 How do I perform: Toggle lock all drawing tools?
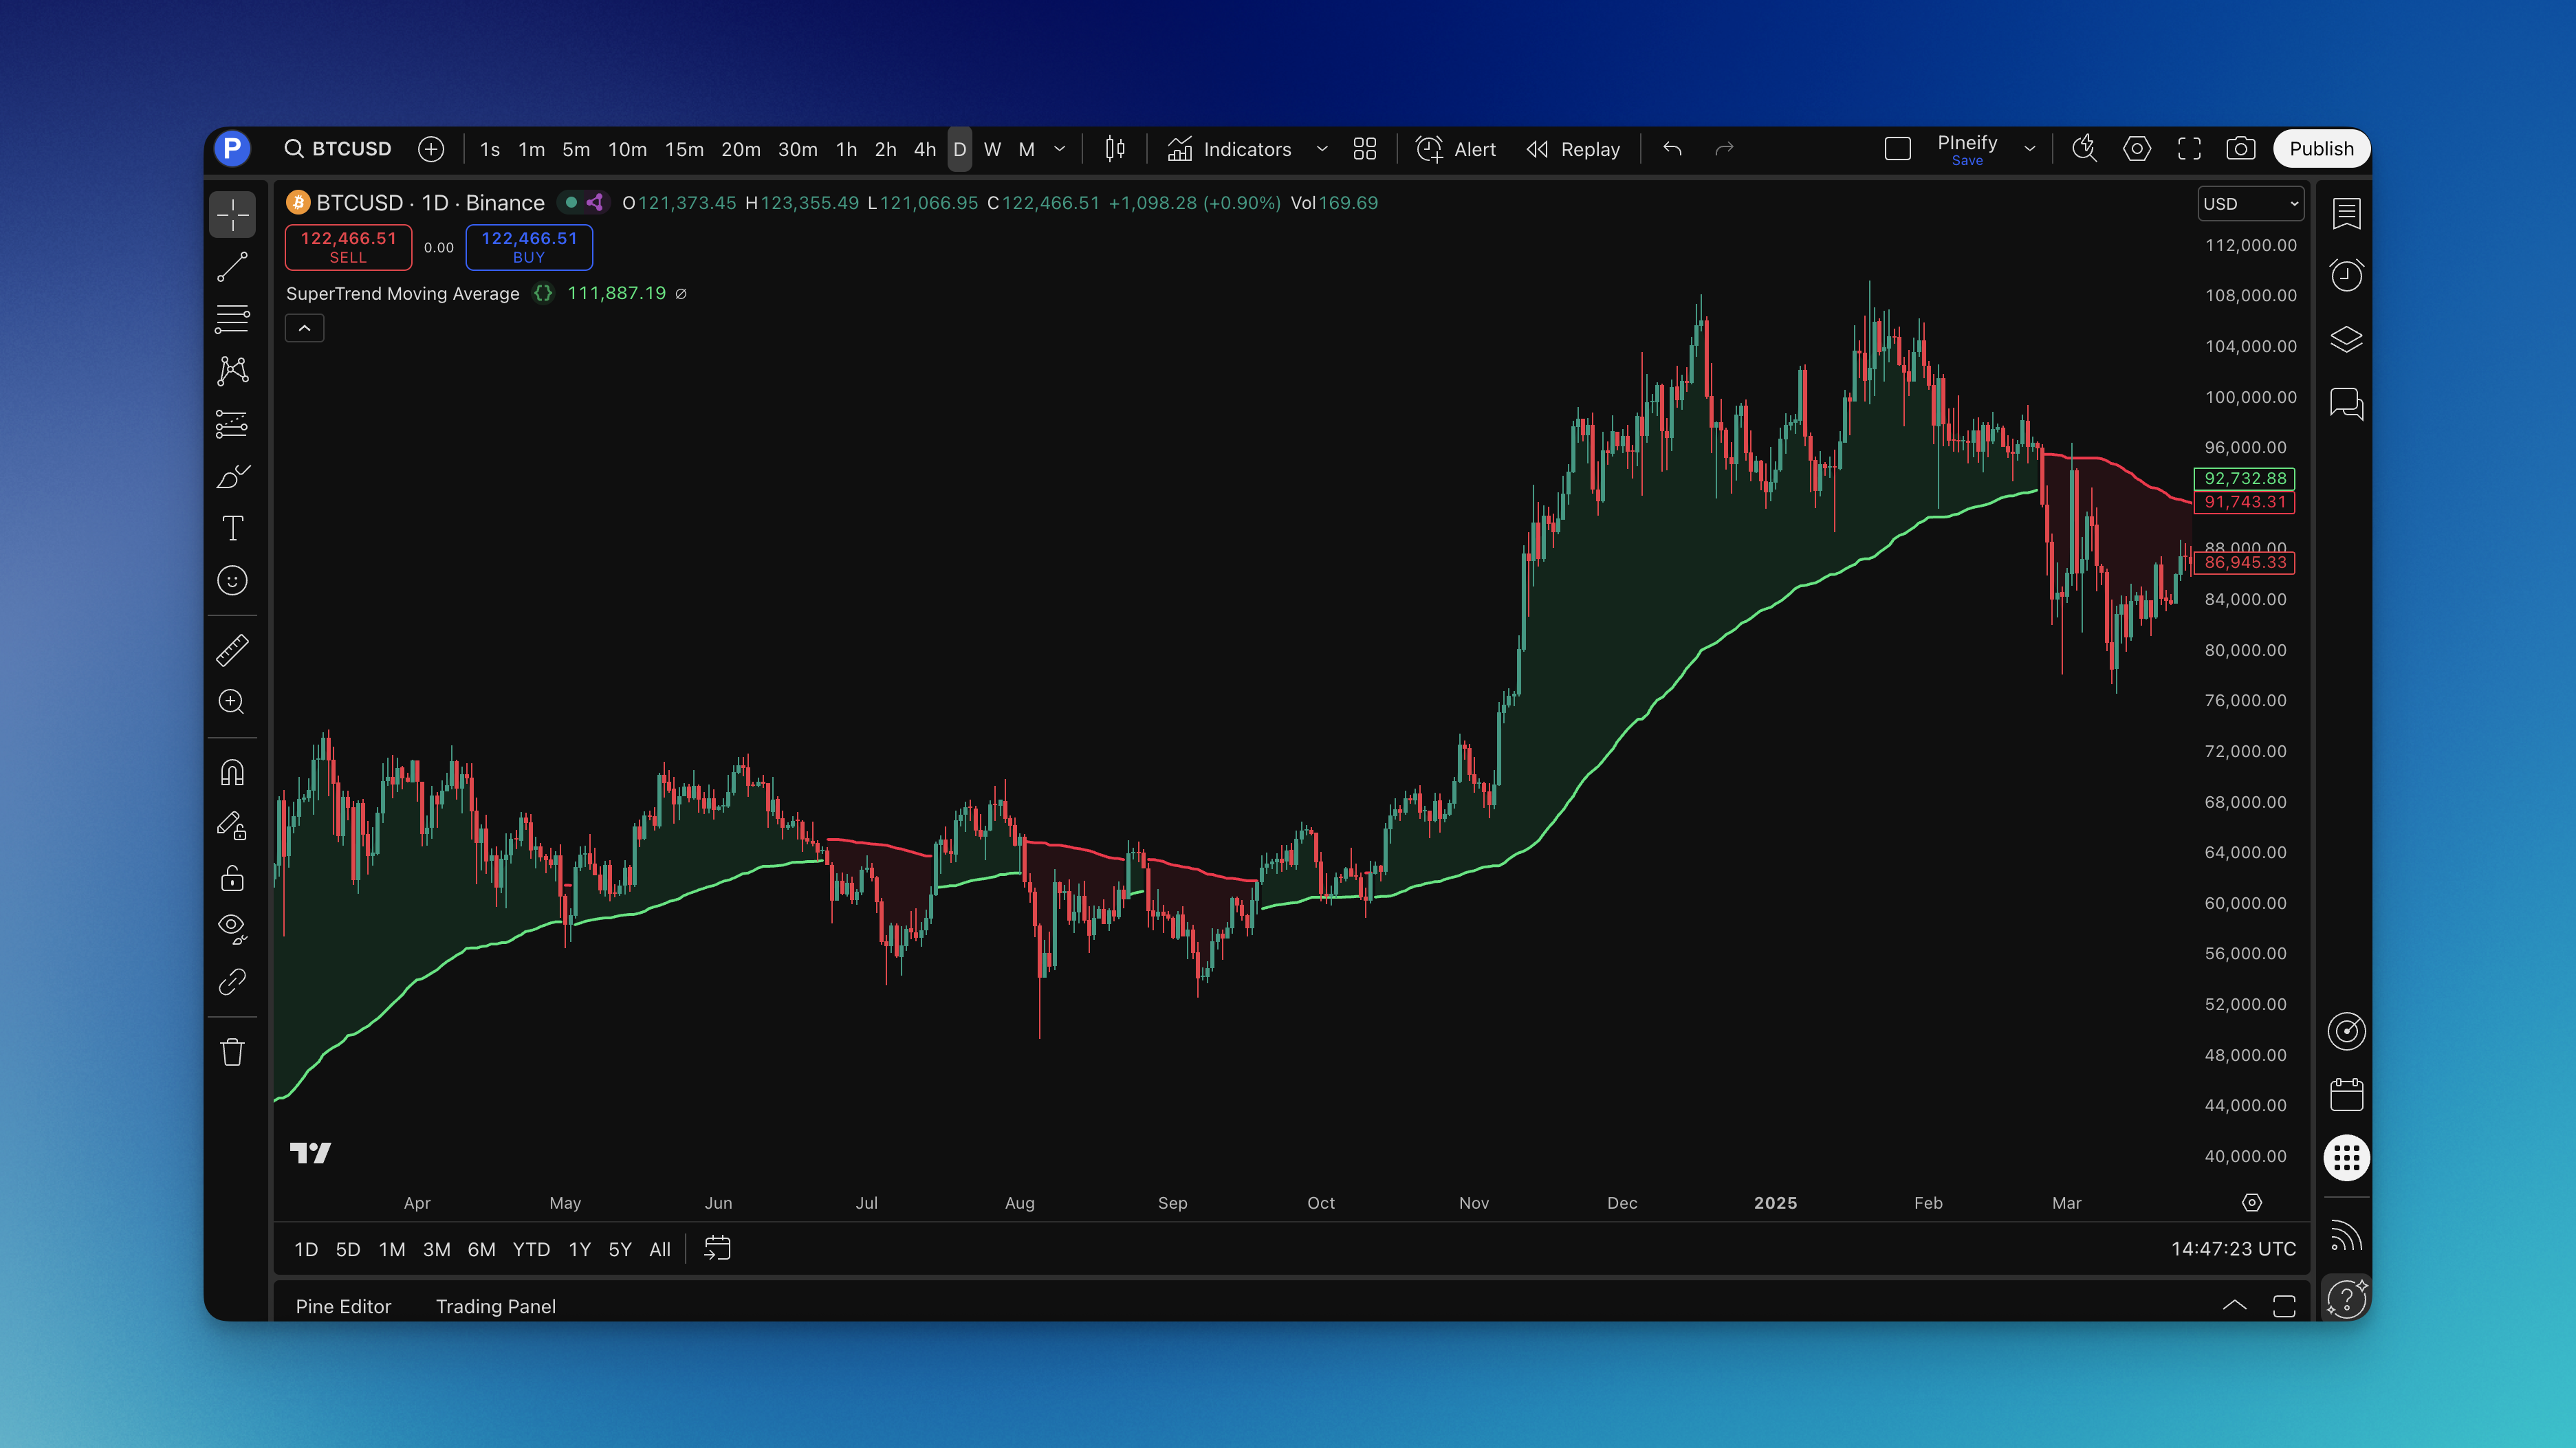click(232, 878)
